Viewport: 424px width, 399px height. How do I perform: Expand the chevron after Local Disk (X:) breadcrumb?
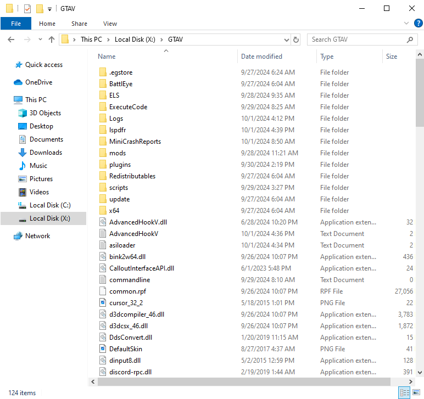(x=161, y=40)
